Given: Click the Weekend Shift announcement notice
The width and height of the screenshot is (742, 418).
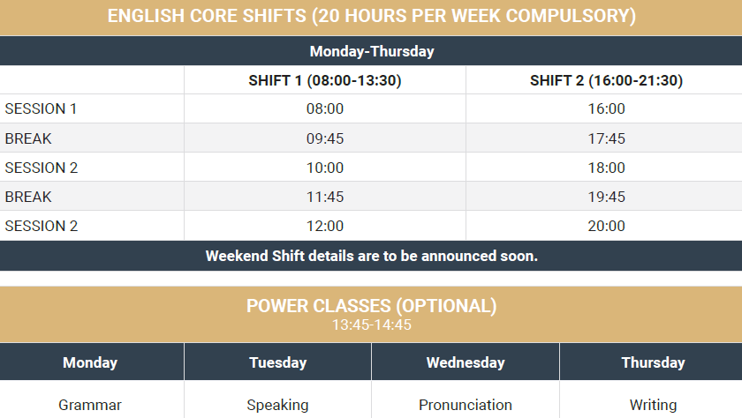Looking at the screenshot, I should [371, 256].
